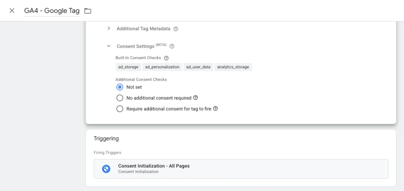Open help for Require additional consent option
The height and width of the screenshot is (191, 404).
216,108
